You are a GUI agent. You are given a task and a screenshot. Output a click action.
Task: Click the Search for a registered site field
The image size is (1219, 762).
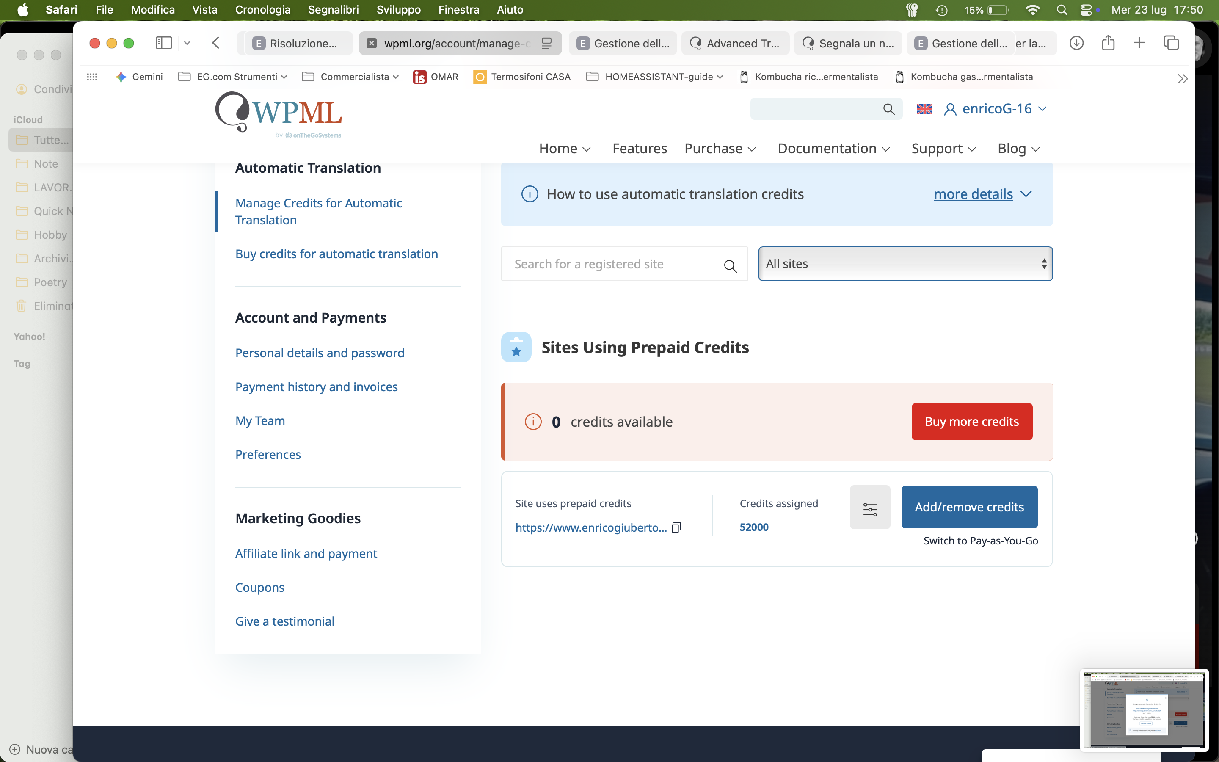point(625,264)
